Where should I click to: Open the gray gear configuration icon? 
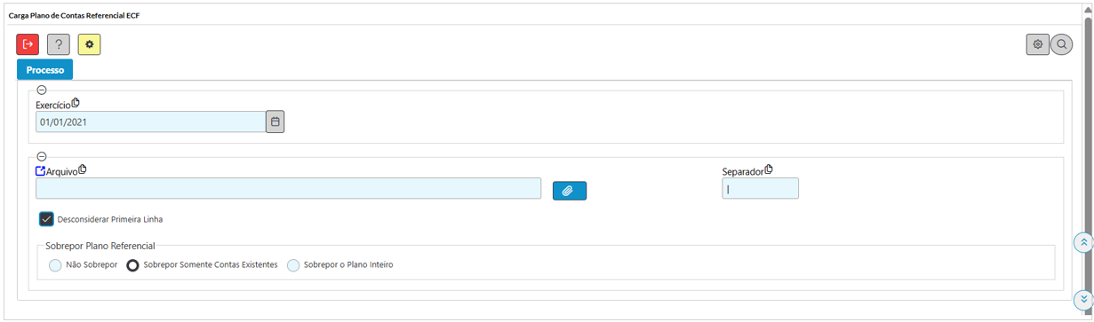[1037, 44]
